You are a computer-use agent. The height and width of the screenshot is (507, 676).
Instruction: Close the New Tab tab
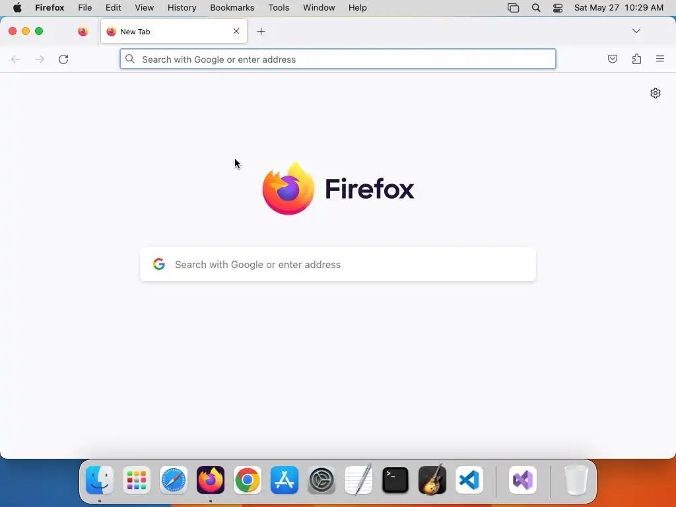(236, 31)
